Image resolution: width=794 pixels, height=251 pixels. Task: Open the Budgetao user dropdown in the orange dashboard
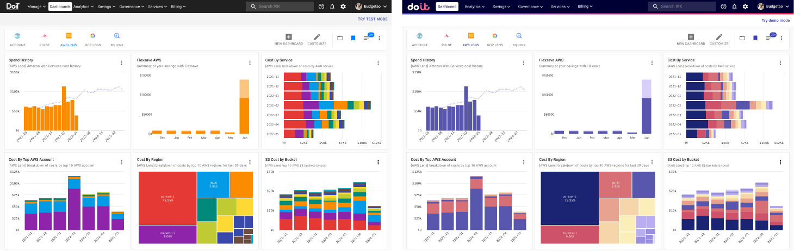point(371,7)
